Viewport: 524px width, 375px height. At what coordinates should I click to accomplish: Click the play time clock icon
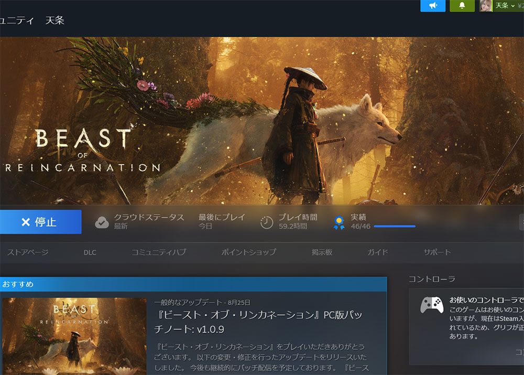pyautogui.click(x=267, y=222)
